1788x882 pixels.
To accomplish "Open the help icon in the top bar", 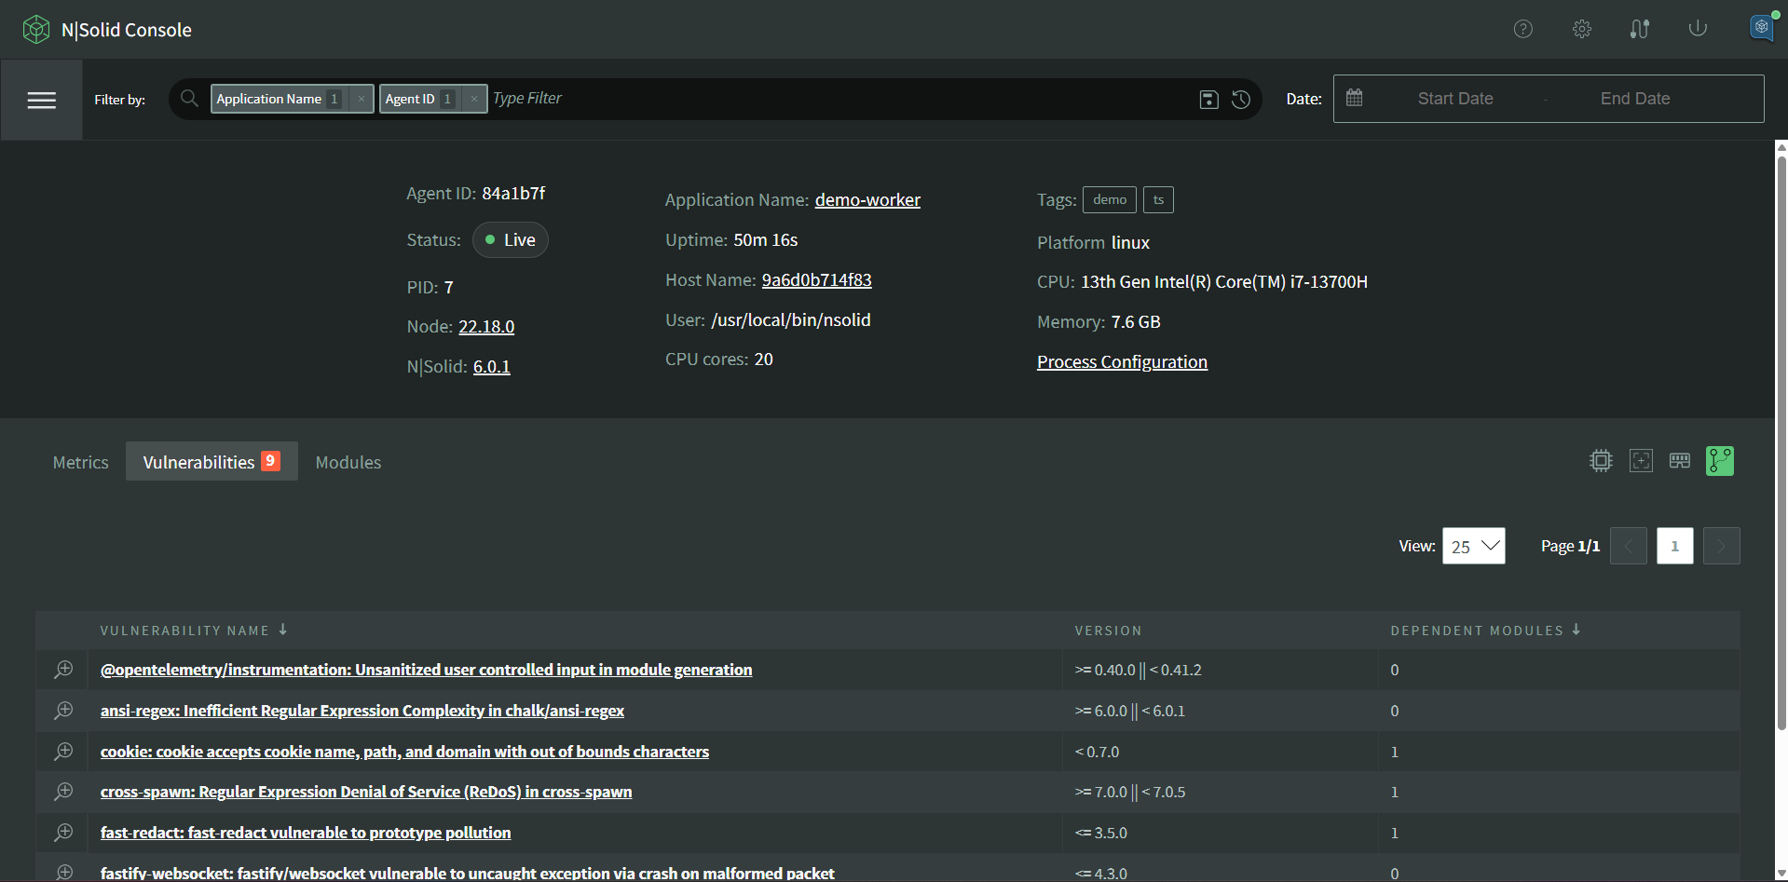I will (x=1523, y=29).
